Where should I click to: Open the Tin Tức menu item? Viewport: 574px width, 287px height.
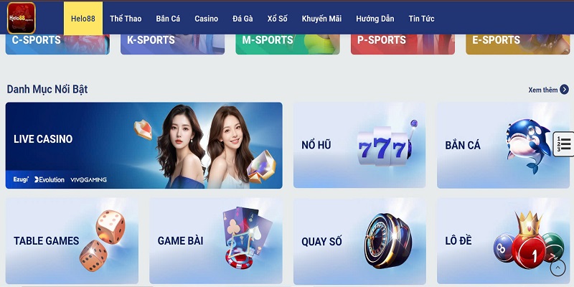pos(421,19)
